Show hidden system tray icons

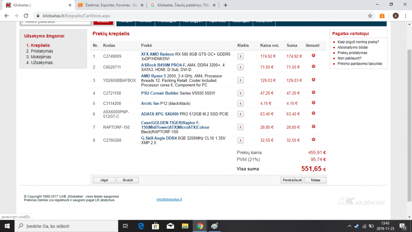349,226
